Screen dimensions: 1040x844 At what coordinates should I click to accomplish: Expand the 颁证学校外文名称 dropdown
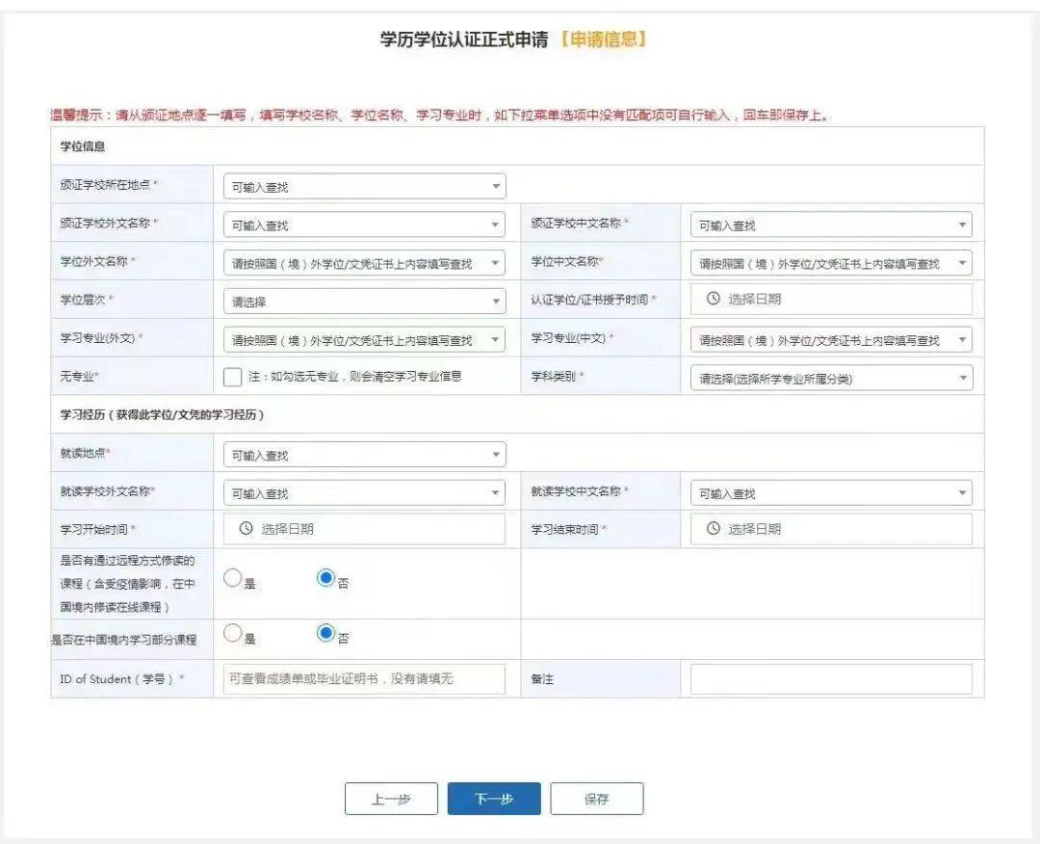[363, 225]
